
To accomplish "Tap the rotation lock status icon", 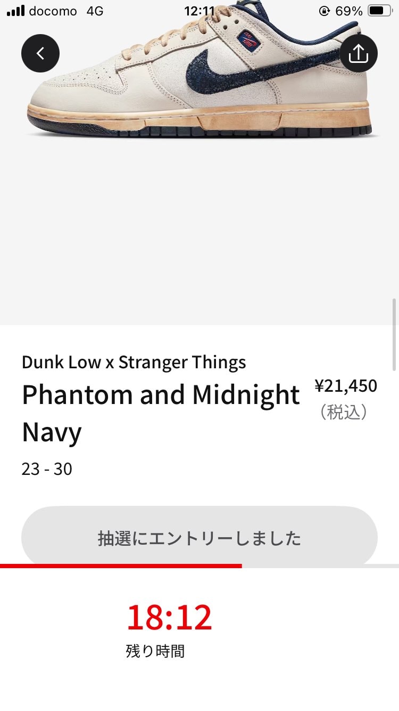I will [x=324, y=11].
